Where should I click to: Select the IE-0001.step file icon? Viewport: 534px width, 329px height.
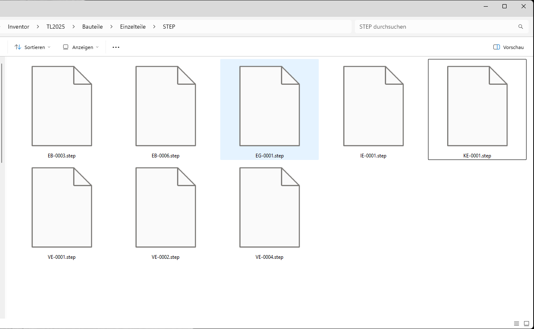(x=373, y=106)
